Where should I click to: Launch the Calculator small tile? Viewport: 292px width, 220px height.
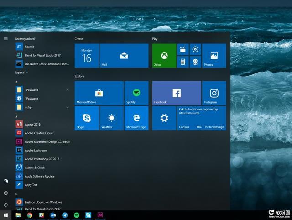click(183, 62)
